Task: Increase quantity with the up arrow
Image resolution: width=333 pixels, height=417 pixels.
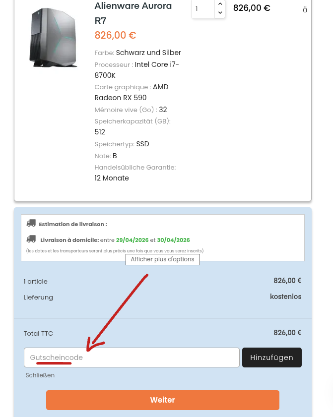Action: click(220, 4)
